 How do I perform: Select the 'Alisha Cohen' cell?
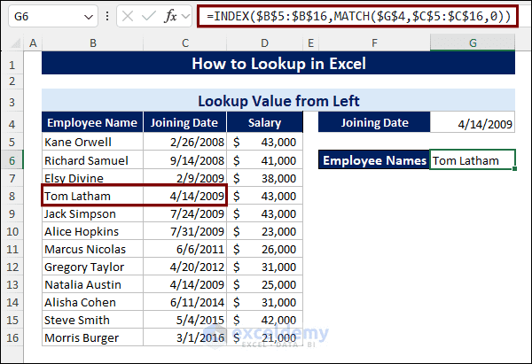click(92, 302)
